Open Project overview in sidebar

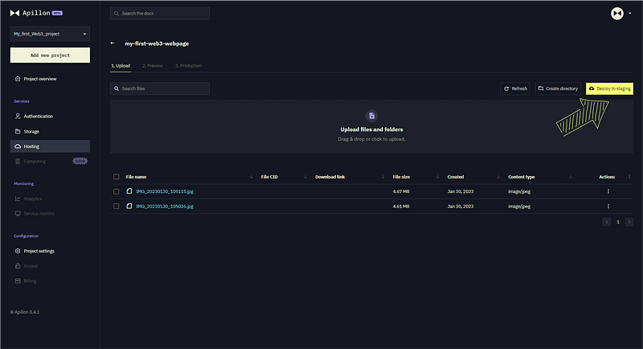coord(50,79)
